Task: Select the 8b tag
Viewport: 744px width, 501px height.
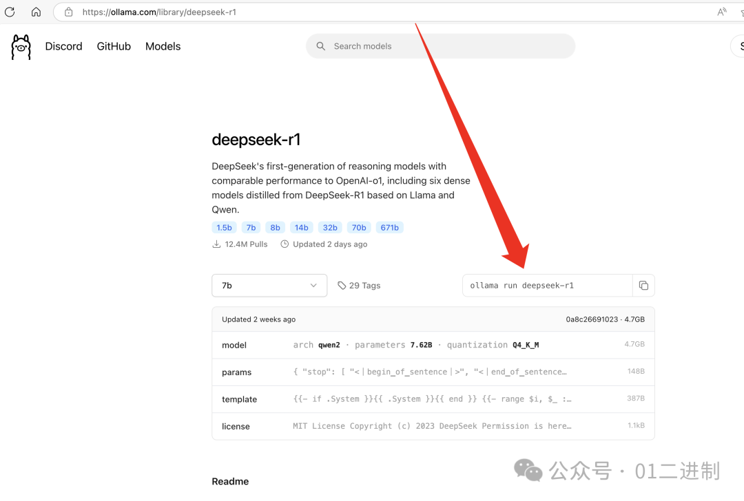Action: pos(275,228)
